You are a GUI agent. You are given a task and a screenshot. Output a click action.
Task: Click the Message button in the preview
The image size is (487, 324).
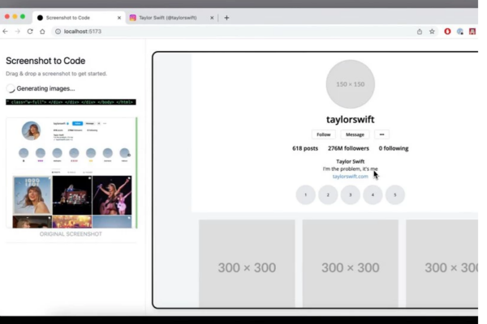pos(355,134)
